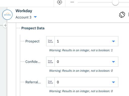The width and height of the screenshot is (129, 96).
Task: Open the Confide... field dropdown arrow
Action: [113, 62]
